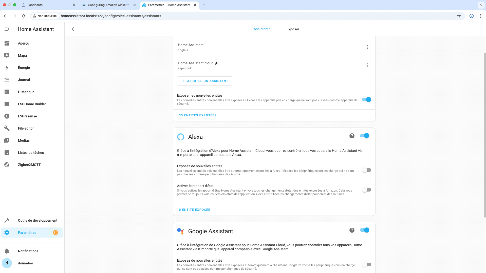Open domadoo user profile avatar
The image size is (486, 273).
point(7,263)
